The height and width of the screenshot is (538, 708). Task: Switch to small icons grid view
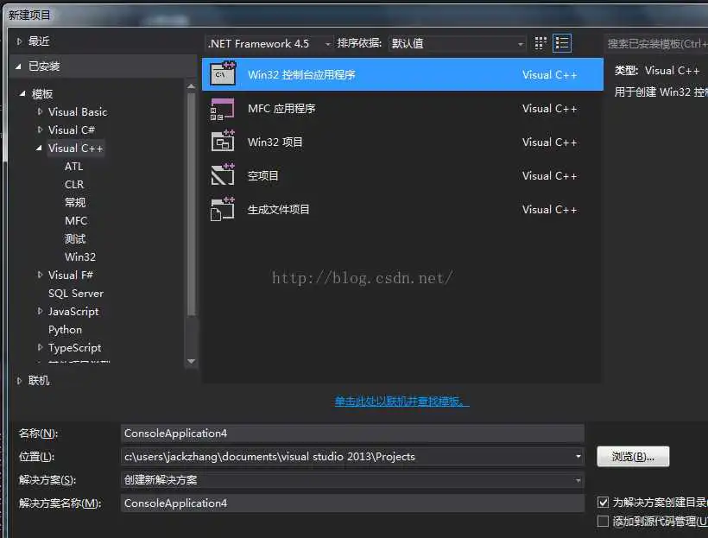click(x=540, y=43)
